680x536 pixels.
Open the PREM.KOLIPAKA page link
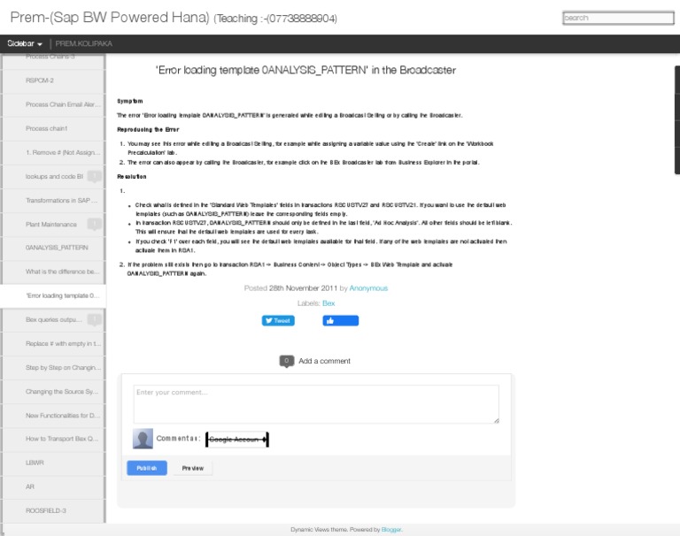pos(84,43)
